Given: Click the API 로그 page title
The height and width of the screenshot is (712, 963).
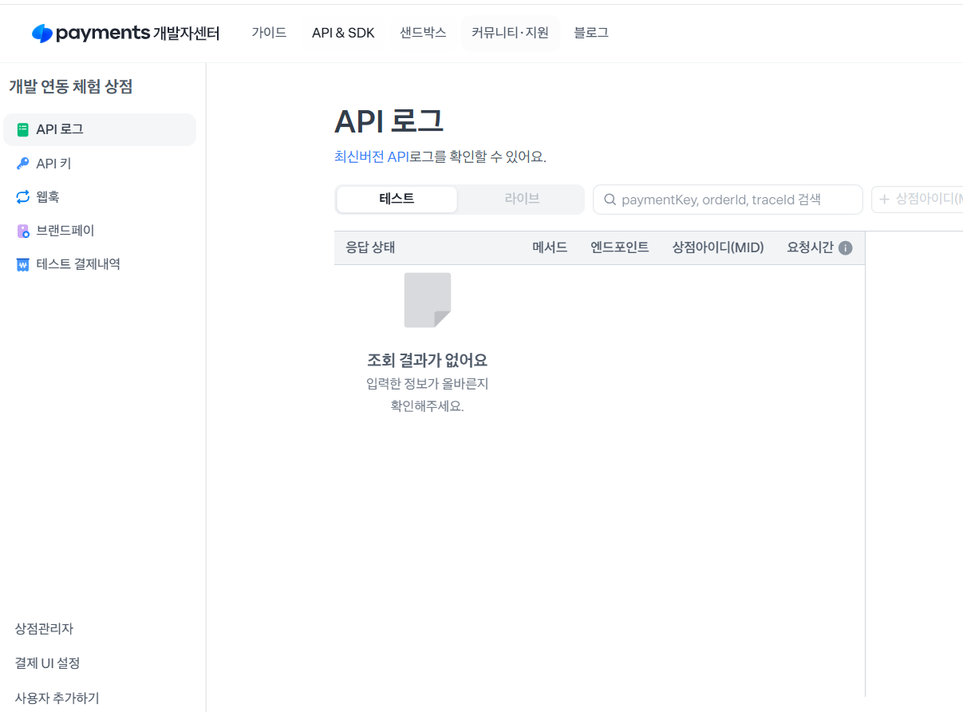Looking at the screenshot, I should coord(389,122).
